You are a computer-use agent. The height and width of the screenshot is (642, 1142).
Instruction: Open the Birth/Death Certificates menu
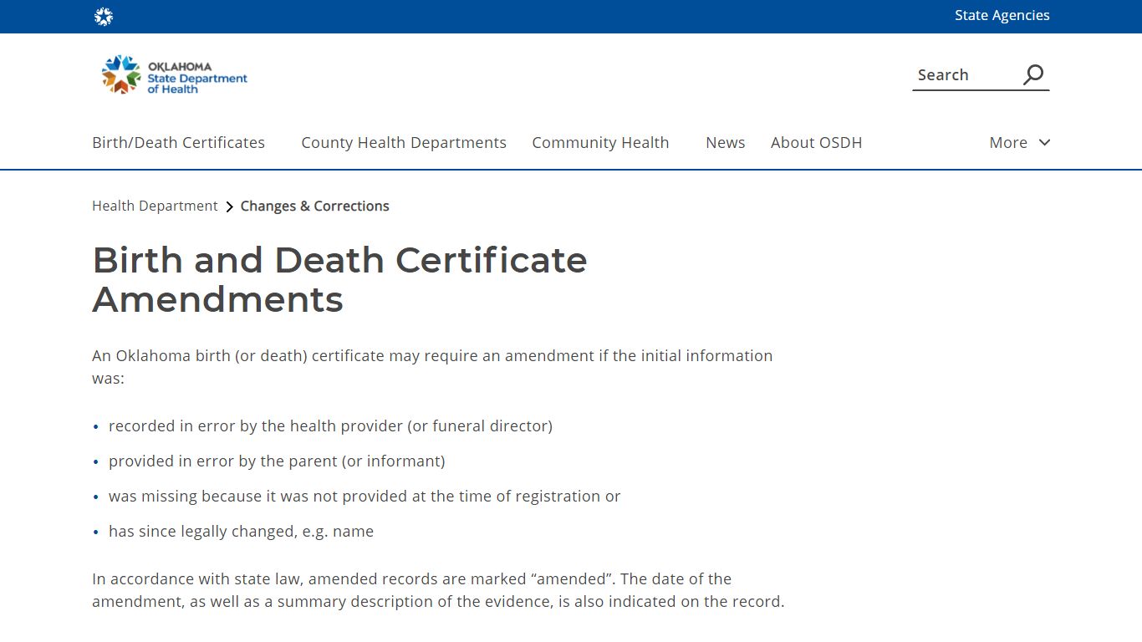coord(178,142)
